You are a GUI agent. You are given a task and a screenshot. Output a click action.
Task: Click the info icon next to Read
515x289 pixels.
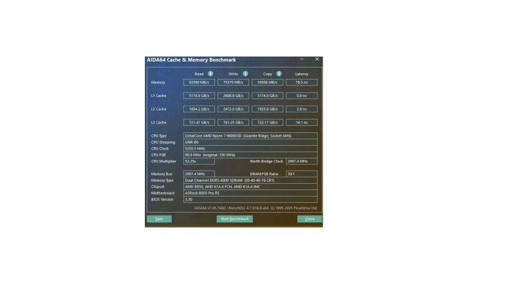[211, 74]
